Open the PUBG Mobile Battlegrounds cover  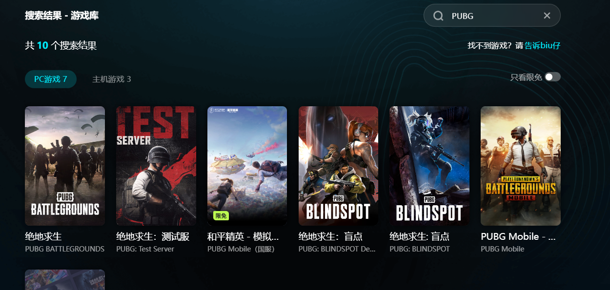coord(521,166)
